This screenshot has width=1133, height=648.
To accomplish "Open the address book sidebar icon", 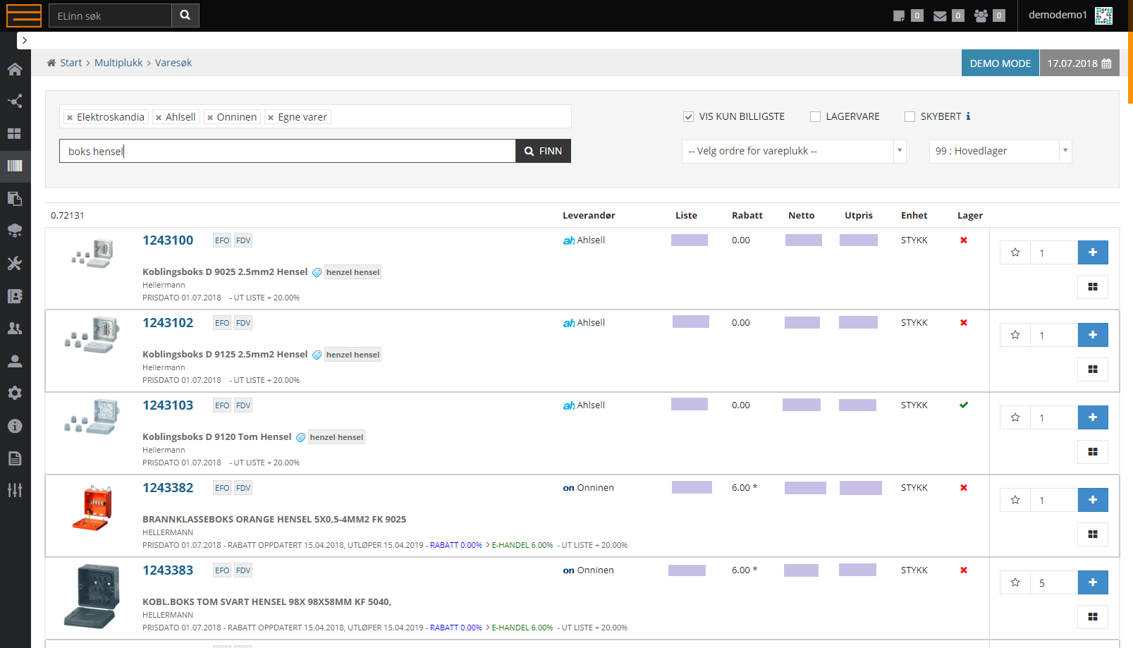I will (15, 295).
